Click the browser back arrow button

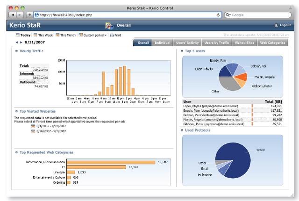click(x=13, y=15)
